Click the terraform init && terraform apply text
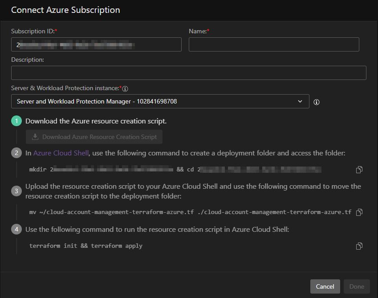The image size is (378, 298). coord(86,246)
